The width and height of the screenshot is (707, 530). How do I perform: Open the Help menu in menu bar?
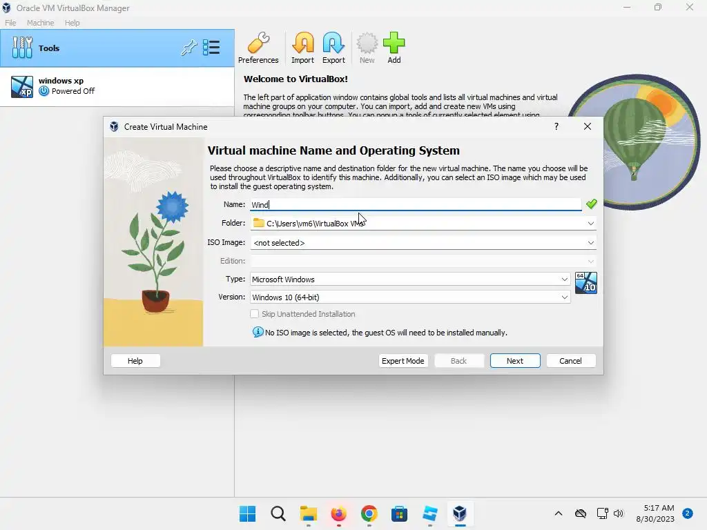click(72, 23)
